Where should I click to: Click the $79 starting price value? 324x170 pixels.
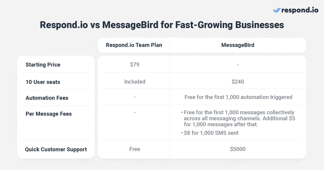coord(134,65)
